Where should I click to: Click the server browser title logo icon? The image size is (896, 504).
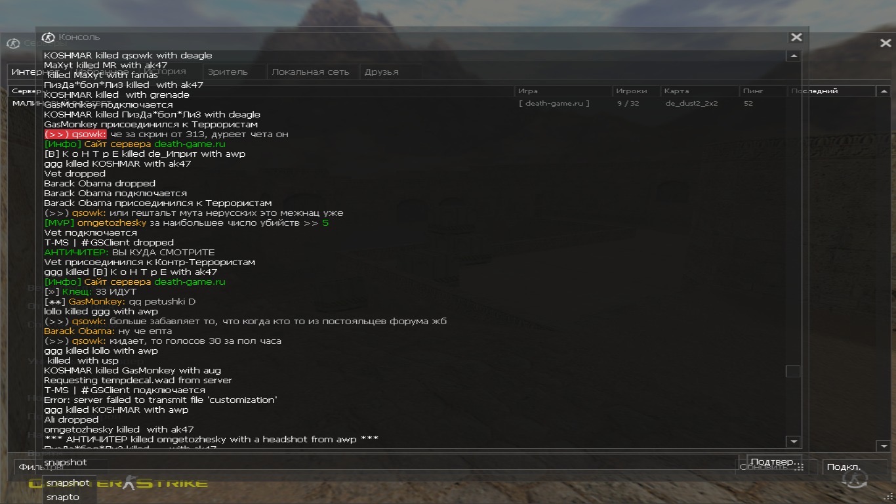coord(13,43)
